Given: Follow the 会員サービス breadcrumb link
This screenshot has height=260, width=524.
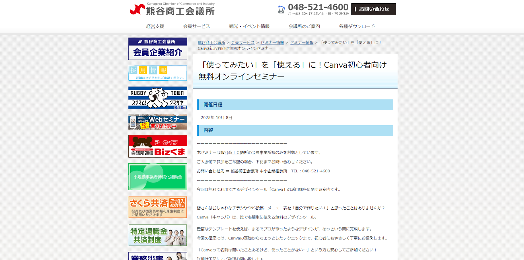Looking at the screenshot, I should [x=243, y=43].
